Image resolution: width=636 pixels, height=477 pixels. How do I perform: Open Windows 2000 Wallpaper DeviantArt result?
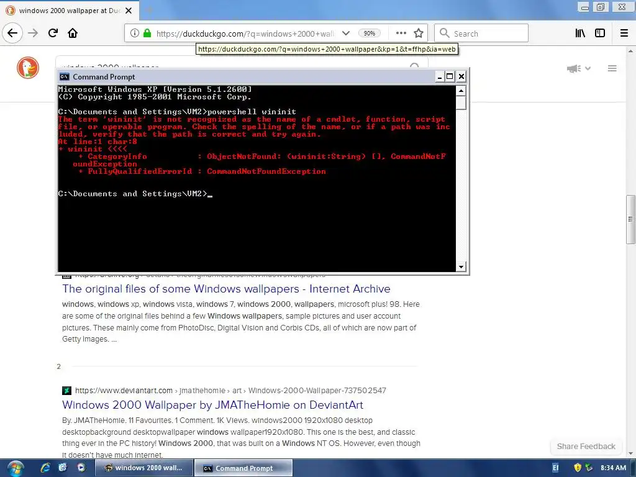[x=212, y=405]
